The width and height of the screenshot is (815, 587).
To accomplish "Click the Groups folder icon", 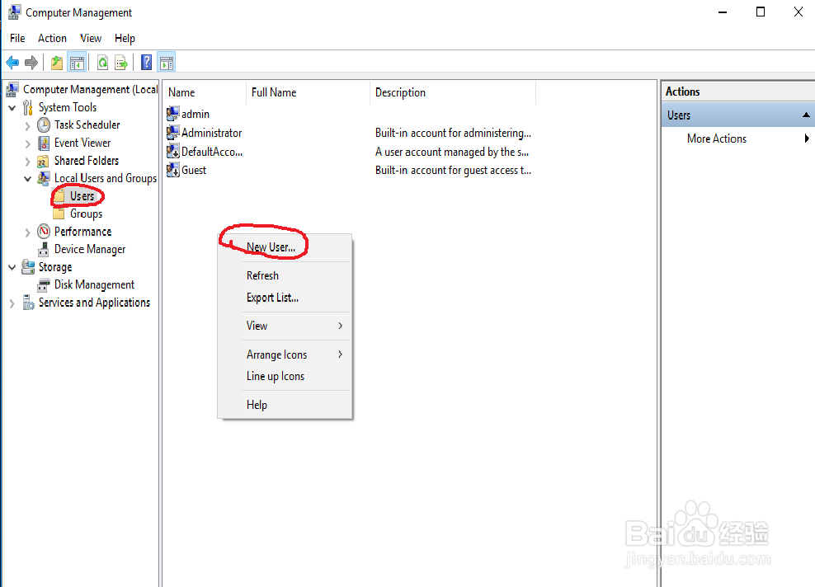I will [59, 214].
